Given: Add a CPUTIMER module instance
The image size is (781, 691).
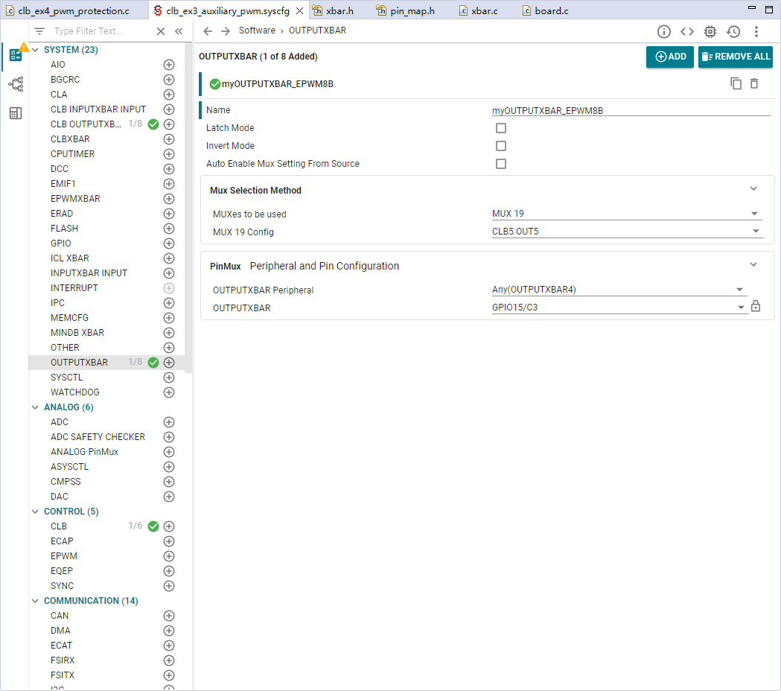Looking at the screenshot, I should [169, 154].
